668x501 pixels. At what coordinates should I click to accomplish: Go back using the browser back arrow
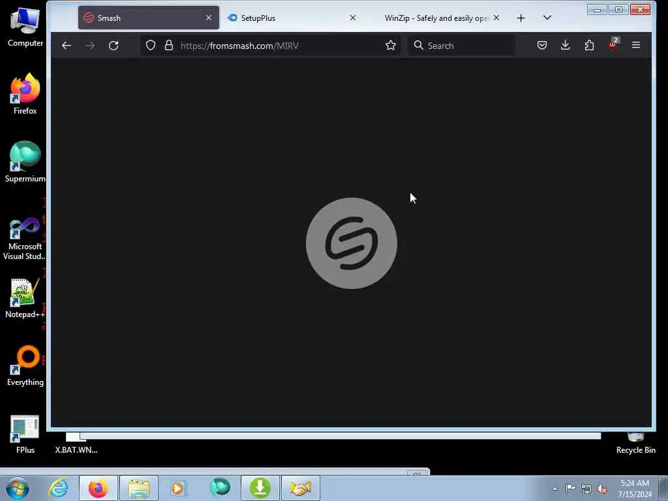point(66,46)
